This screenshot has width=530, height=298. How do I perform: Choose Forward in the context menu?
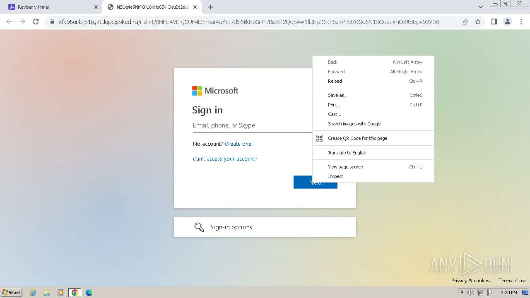tap(373, 72)
